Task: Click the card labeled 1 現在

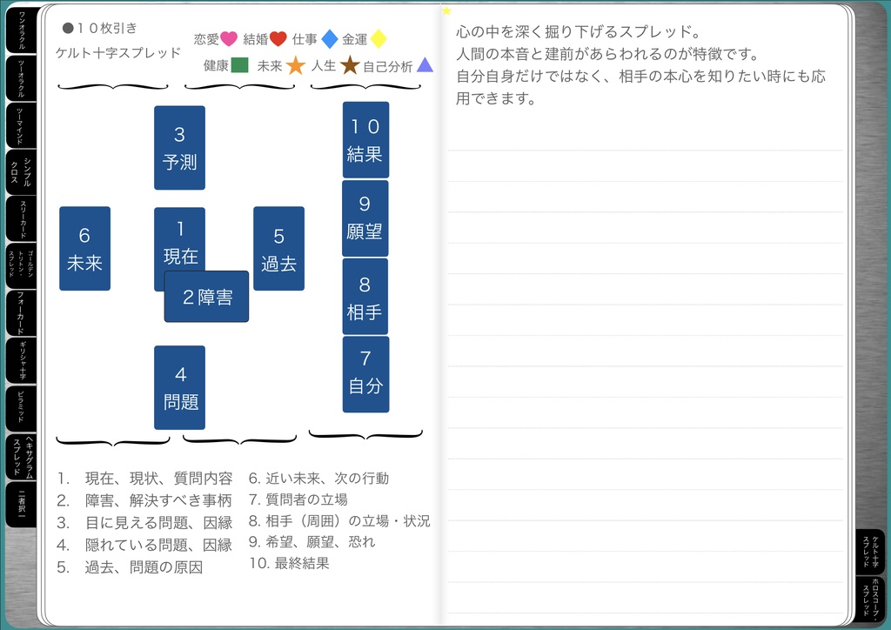Action: (x=179, y=238)
